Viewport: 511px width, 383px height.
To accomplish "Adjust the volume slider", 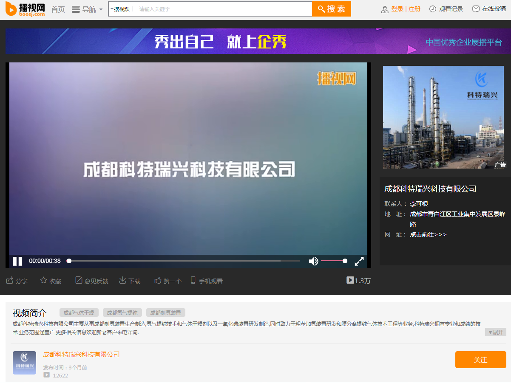I will coord(334,261).
